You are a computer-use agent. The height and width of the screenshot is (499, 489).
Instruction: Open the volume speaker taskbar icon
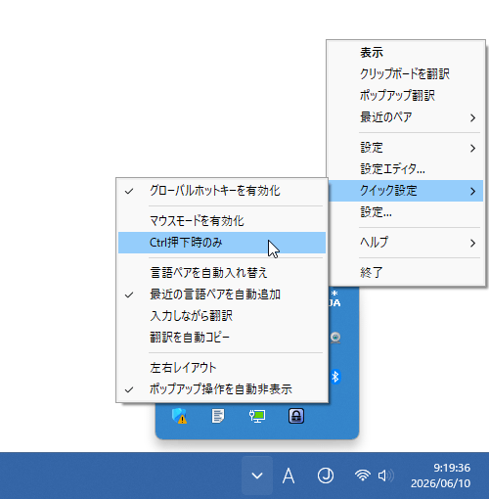[385, 476]
